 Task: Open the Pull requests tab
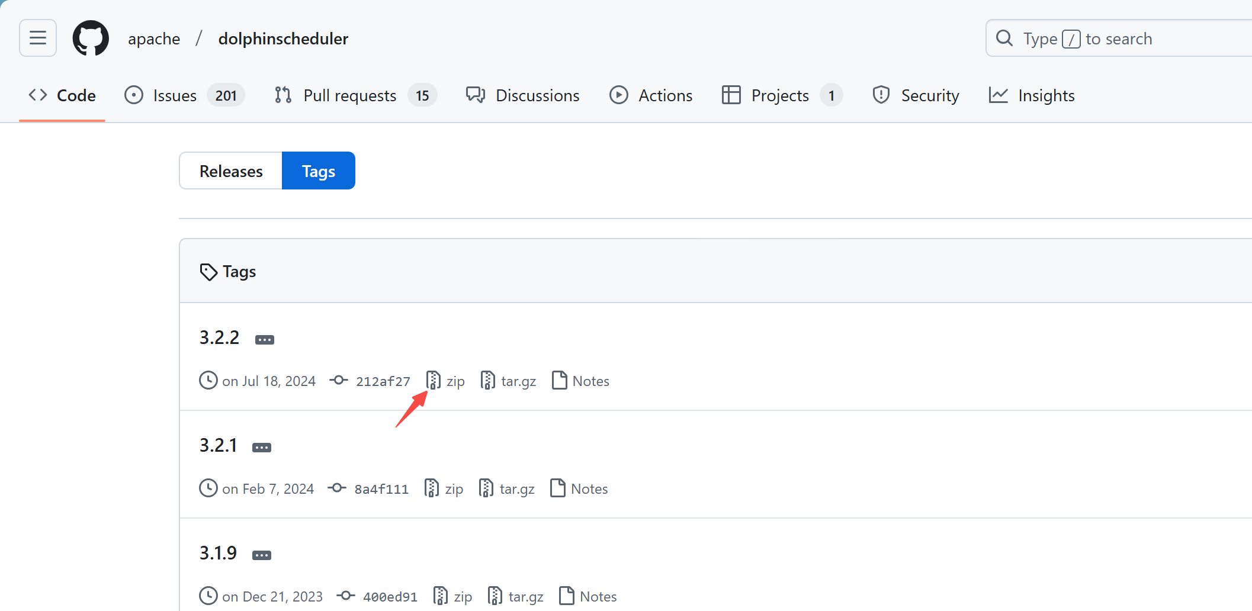(x=355, y=95)
